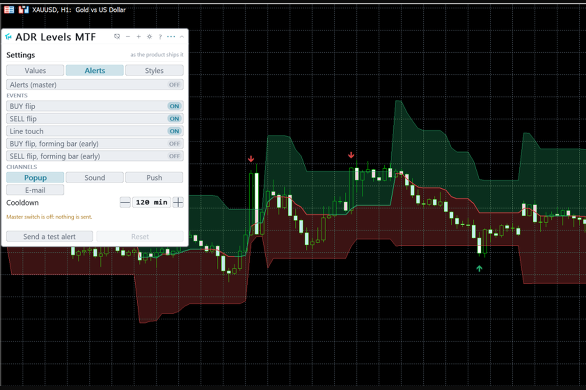Click the TM logo in ADR Levels panel
586x390 pixels.
(8, 37)
